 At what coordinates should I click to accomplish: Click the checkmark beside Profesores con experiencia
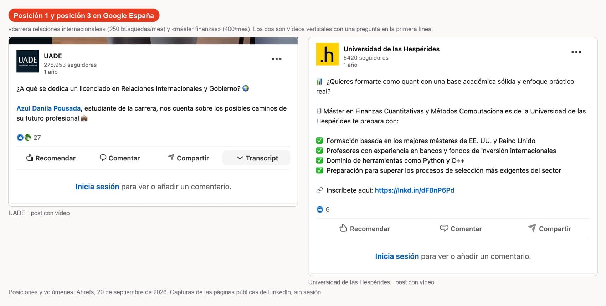(319, 151)
